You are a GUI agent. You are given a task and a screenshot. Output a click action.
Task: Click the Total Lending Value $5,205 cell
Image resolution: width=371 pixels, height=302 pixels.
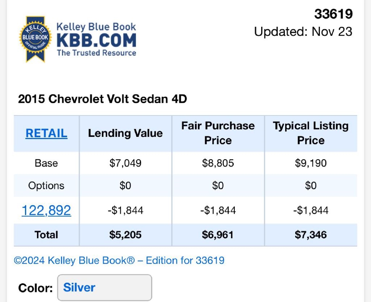[x=125, y=235]
